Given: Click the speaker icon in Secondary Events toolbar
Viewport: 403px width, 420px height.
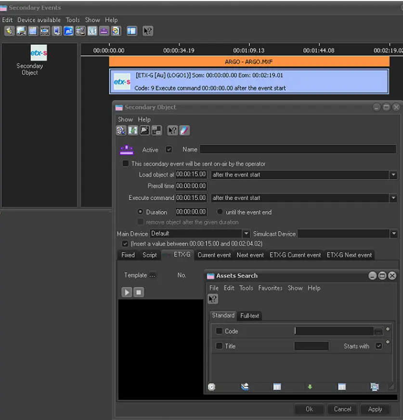Looking at the screenshot, I should click(9, 31).
